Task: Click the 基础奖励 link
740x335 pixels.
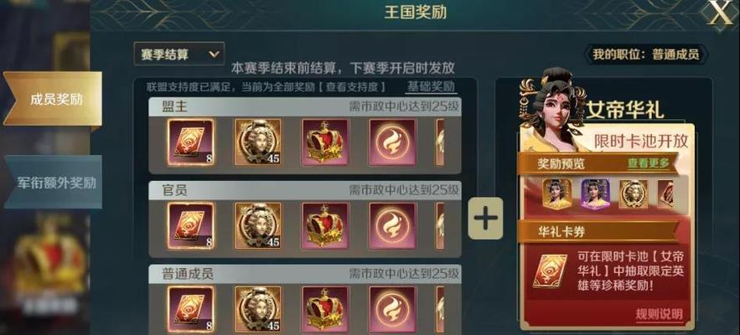Action: click(431, 87)
